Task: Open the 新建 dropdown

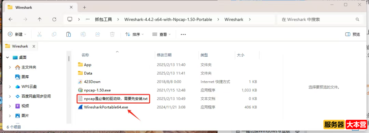Action: pos(17,34)
